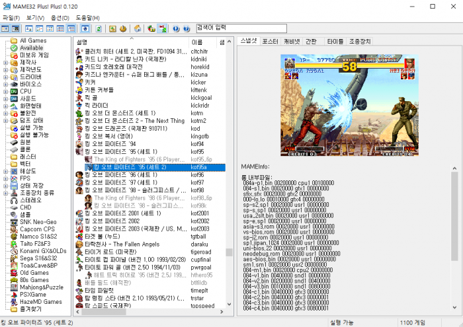Open the 파일(F) menu

point(11,18)
